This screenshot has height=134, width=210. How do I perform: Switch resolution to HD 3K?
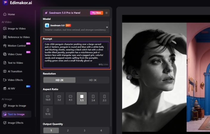(x=93, y=80)
